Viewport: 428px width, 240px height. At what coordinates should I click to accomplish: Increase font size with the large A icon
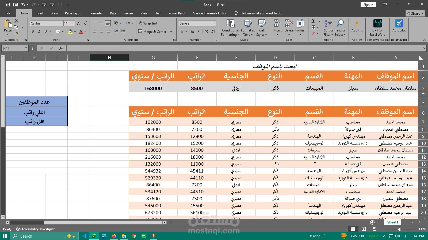79,23
